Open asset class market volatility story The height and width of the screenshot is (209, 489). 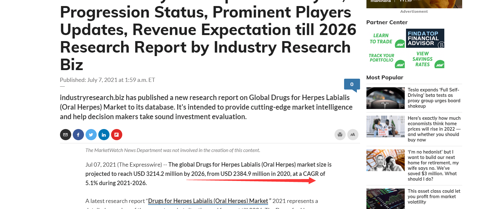coord(434,197)
